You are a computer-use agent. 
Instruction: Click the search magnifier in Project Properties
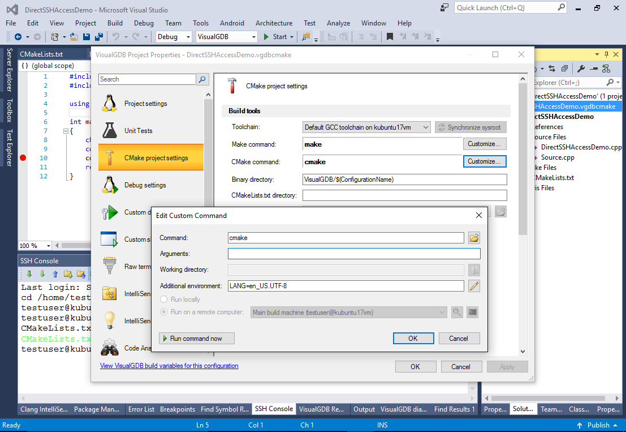pyautogui.click(x=202, y=79)
